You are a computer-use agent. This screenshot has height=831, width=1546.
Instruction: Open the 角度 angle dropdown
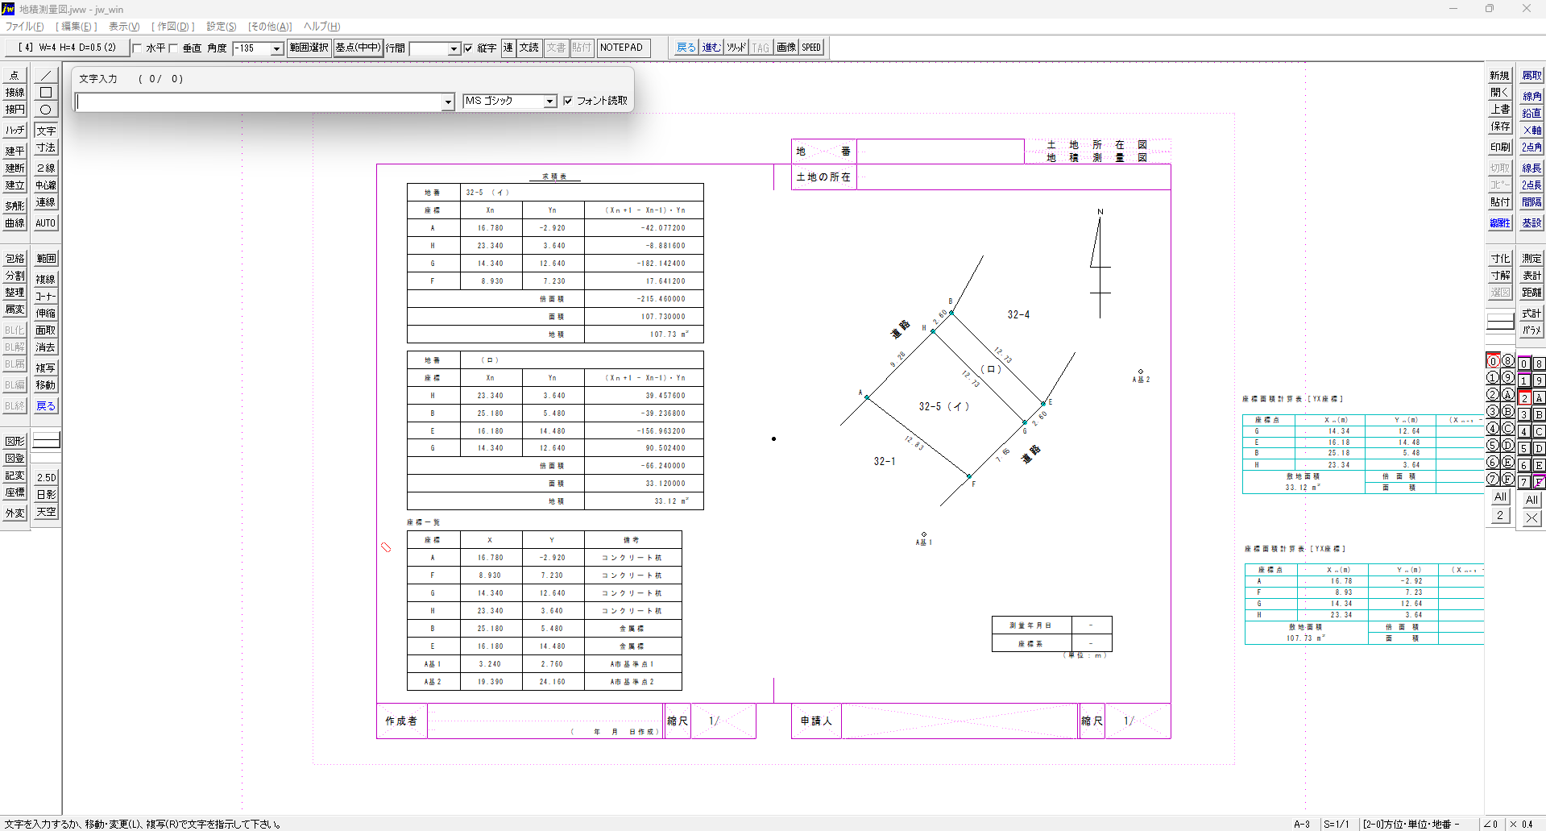coord(276,49)
